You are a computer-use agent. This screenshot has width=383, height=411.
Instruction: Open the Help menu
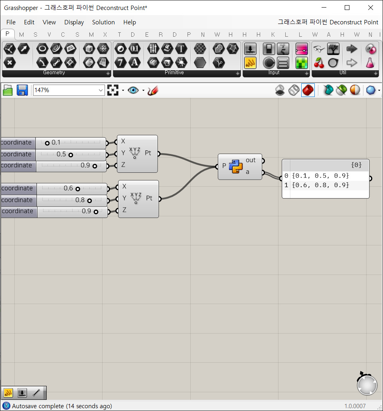130,22
